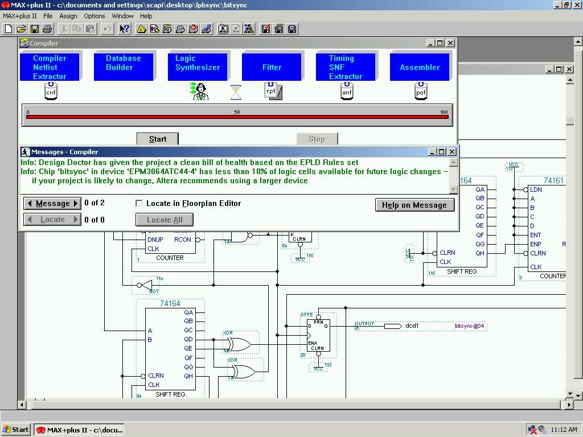Image resolution: width=583 pixels, height=437 pixels.
Task: Click the Save and Simulate toolbar icon
Action: pyautogui.click(x=292, y=29)
